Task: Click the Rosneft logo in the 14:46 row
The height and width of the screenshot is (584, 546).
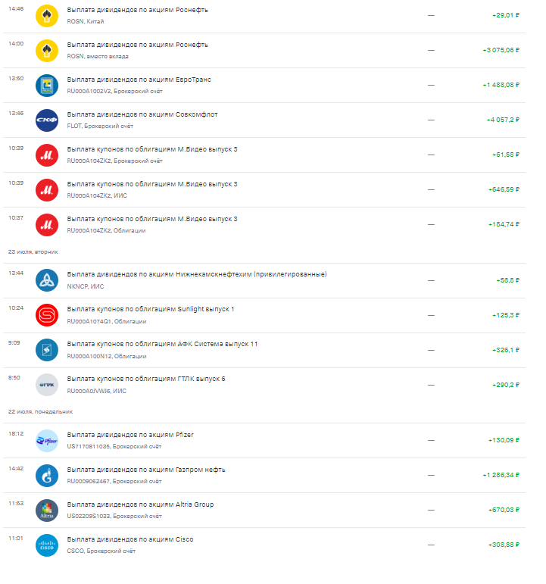Action: tap(46, 16)
